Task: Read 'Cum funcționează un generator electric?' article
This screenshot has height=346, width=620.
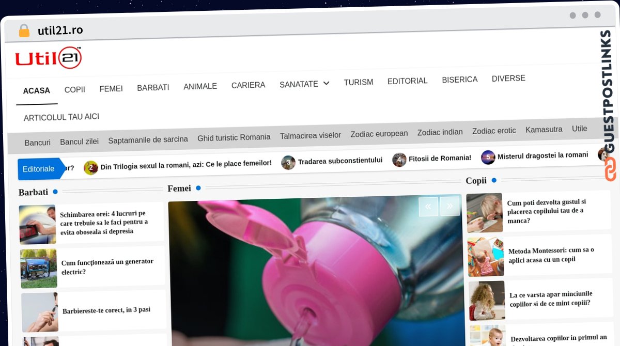Action: (x=107, y=266)
